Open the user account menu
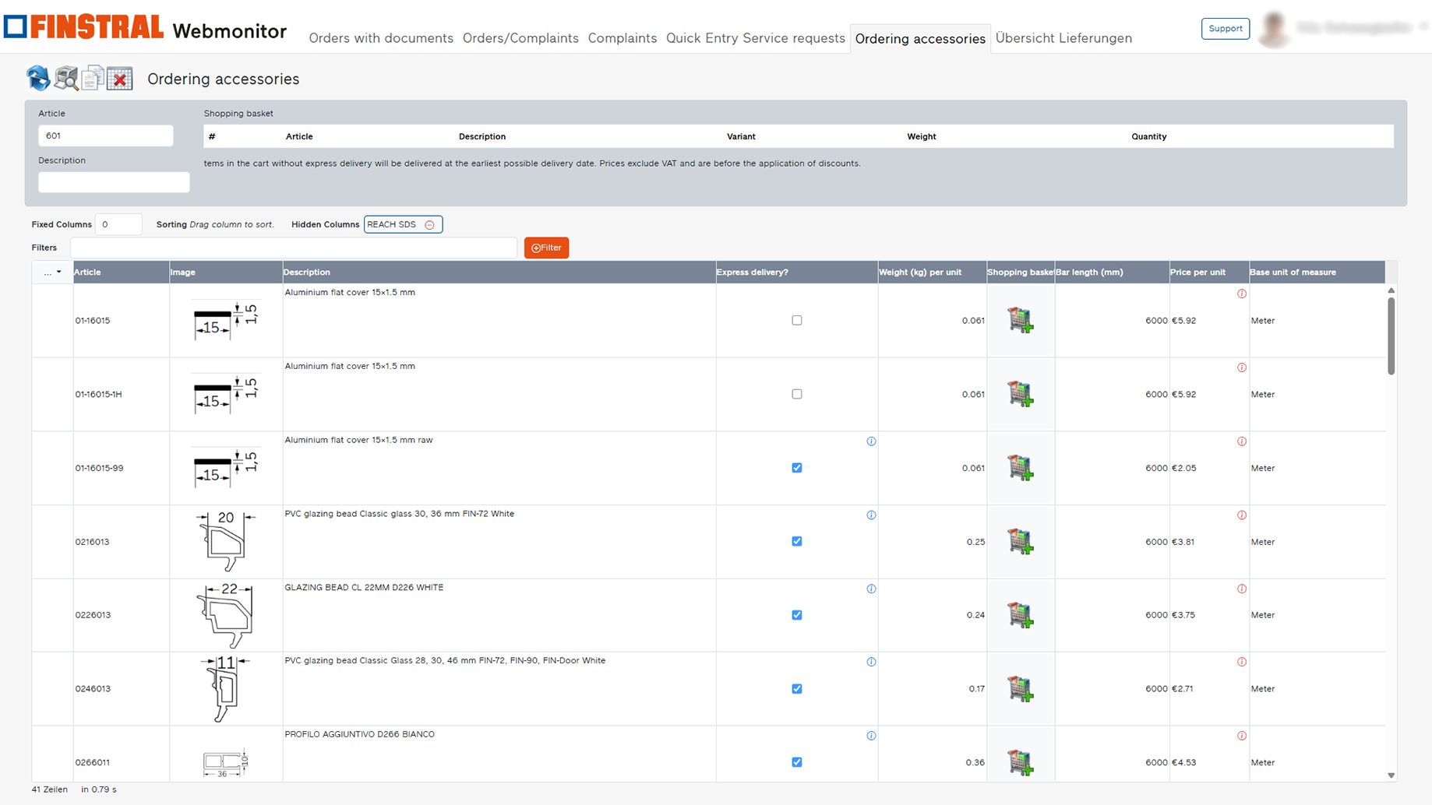The width and height of the screenshot is (1432, 805). coord(1343,28)
